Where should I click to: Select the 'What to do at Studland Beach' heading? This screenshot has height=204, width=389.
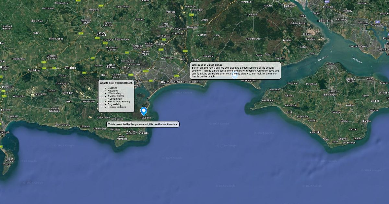click(x=116, y=83)
